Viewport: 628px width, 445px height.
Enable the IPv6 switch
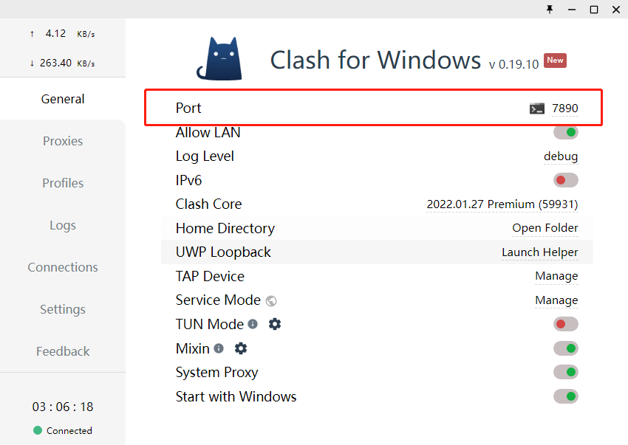click(x=566, y=181)
